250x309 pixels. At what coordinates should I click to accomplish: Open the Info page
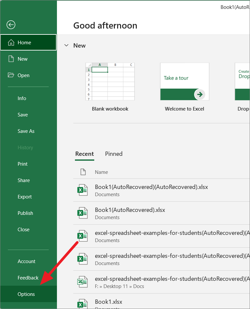tap(28, 98)
